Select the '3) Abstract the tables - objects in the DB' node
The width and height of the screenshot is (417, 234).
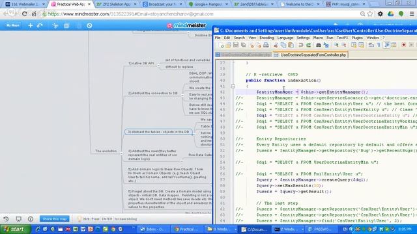coord(158,132)
